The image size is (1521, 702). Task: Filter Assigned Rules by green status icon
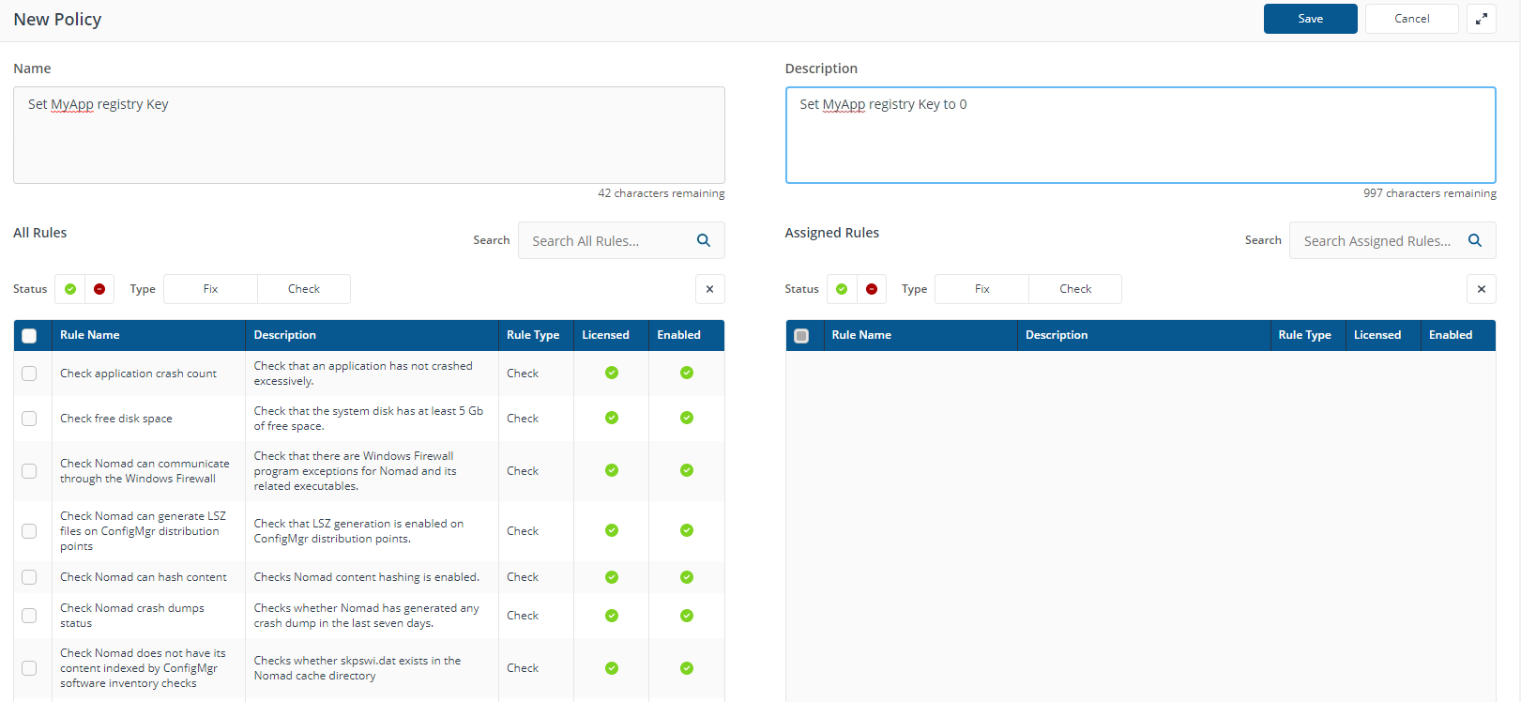[842, 289]
